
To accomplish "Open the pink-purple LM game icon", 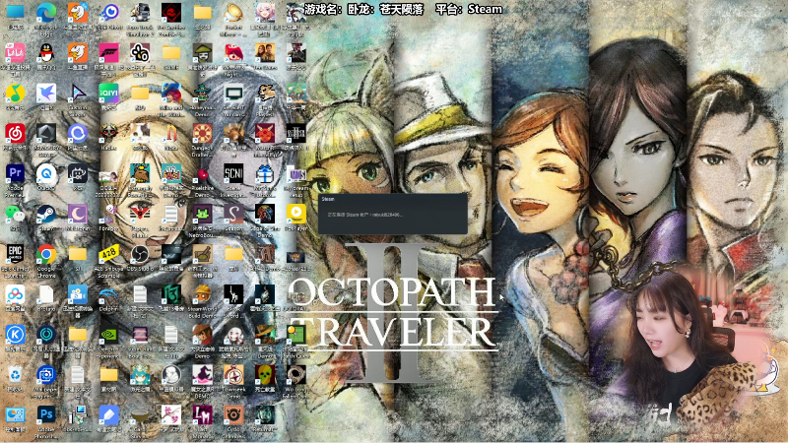I will coord(202,414).
